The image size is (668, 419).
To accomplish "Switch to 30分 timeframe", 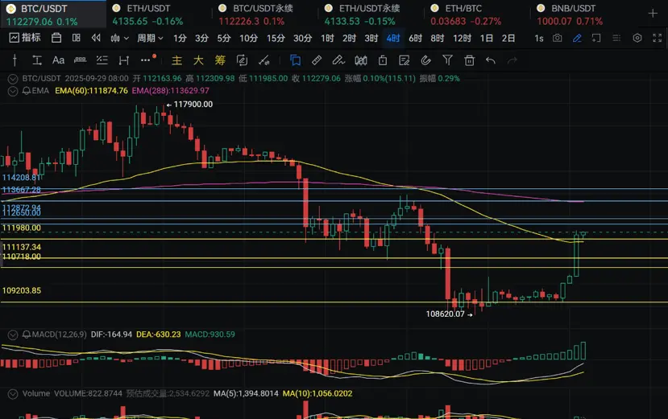I will (302, 39).
